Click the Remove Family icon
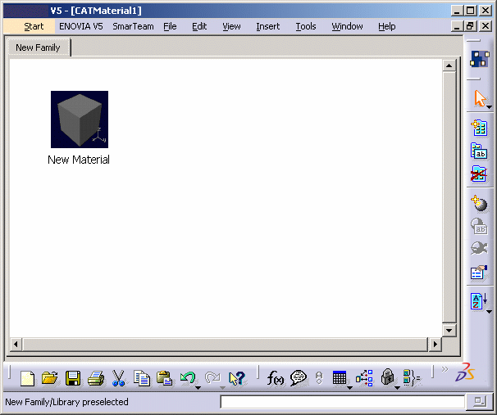The width and height of the screenshot is (497, 415). [x=479, y=174]
